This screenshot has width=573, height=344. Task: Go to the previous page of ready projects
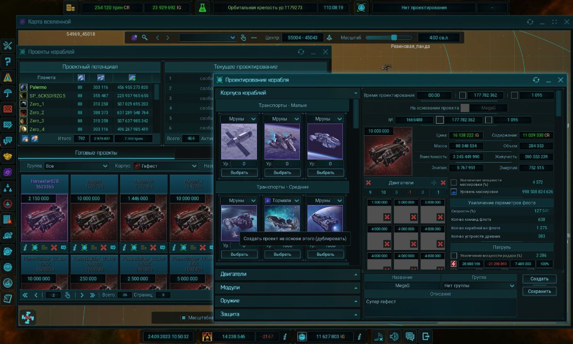click(x=36, y=295)
